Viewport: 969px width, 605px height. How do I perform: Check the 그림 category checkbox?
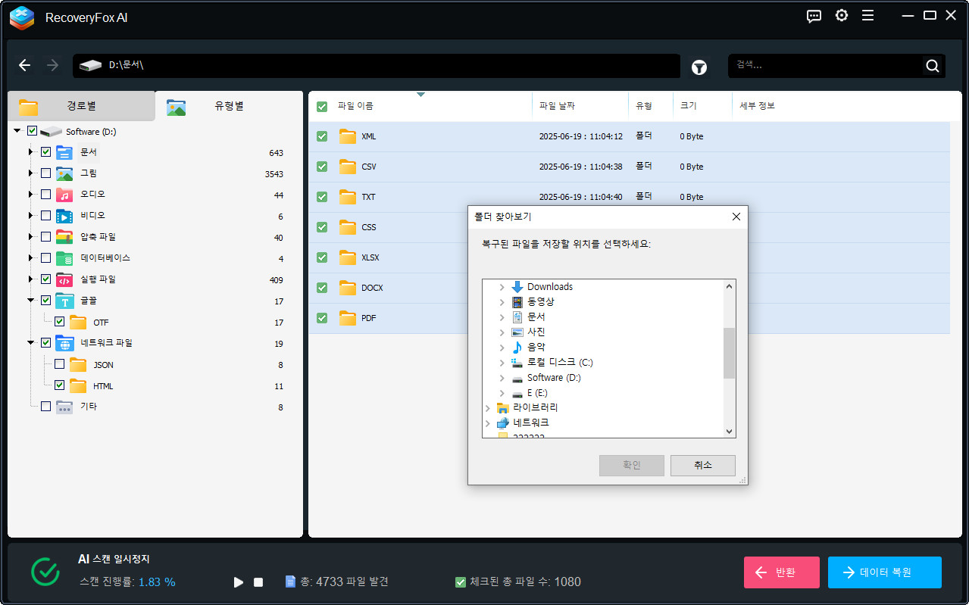(46, 173)
